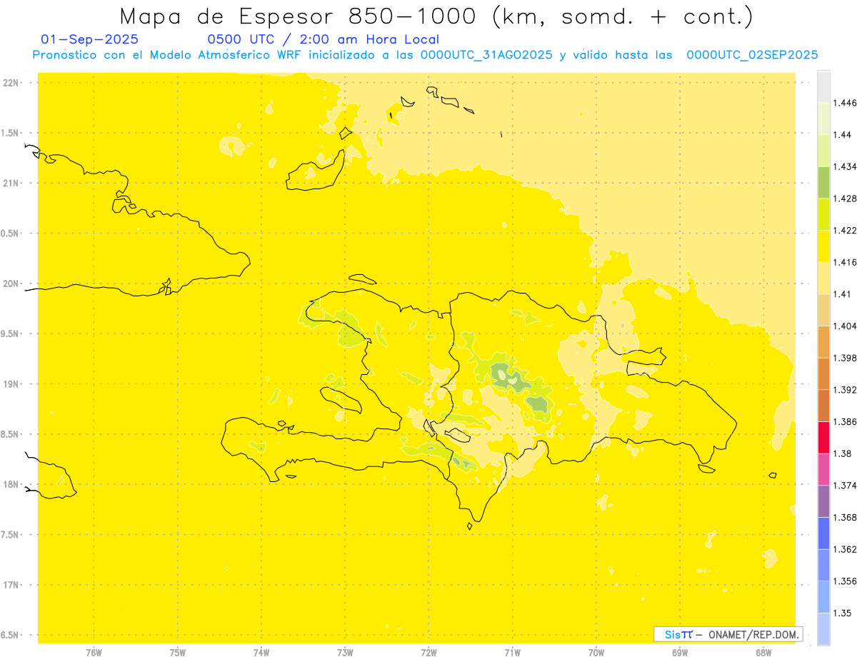Click the 74W longitude label
The height and width of the screenshot is (662, 857).
click(261, 652)
